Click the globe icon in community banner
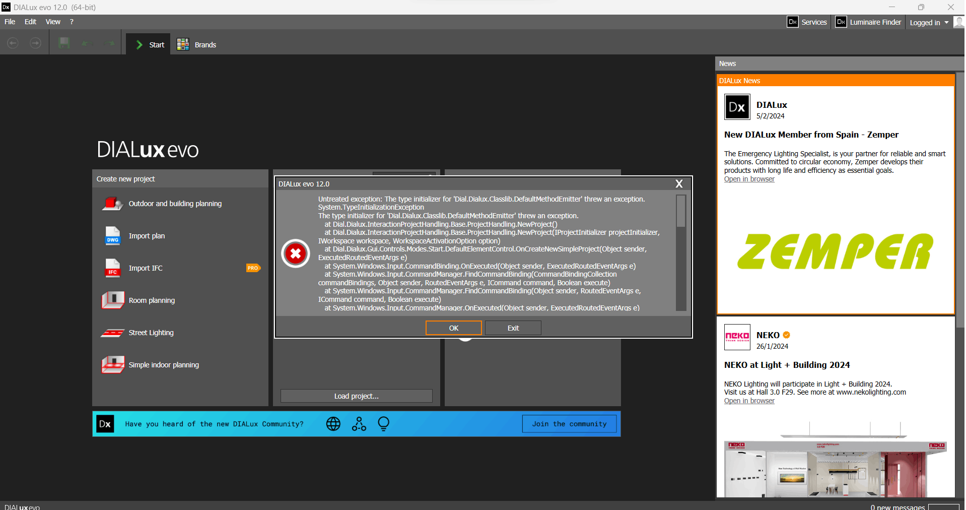966x510 pixels. (x=333, y=424)
